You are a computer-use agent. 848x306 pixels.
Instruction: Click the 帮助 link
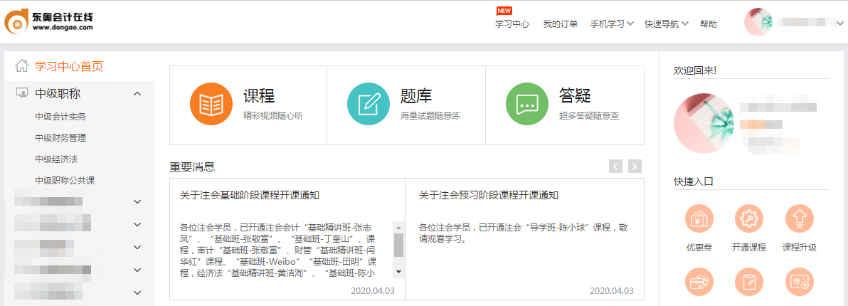coord(709,23)
